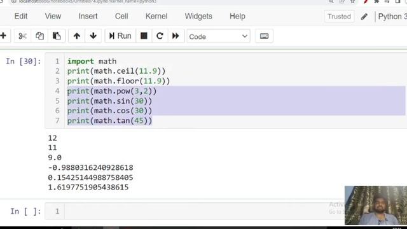Click the pencil edit mode icon
Screen dimensions: 407x229
(x=364, y=17)
